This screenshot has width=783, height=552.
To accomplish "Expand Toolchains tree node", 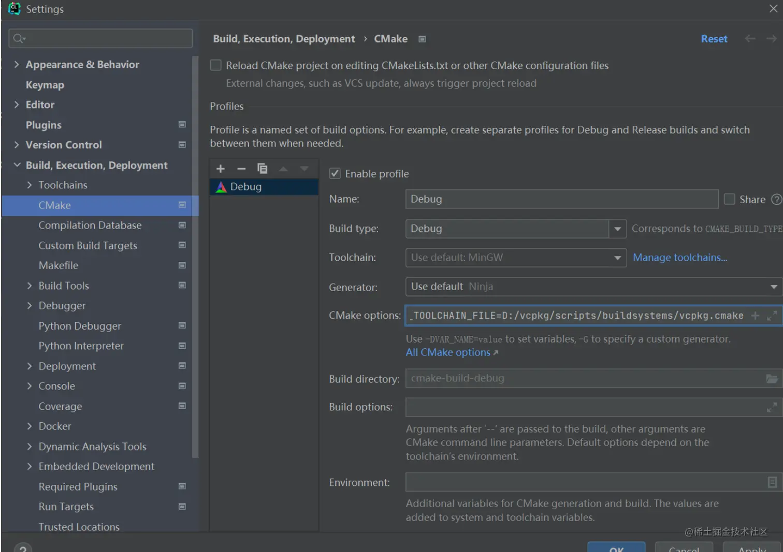I will tap(30, 185).
